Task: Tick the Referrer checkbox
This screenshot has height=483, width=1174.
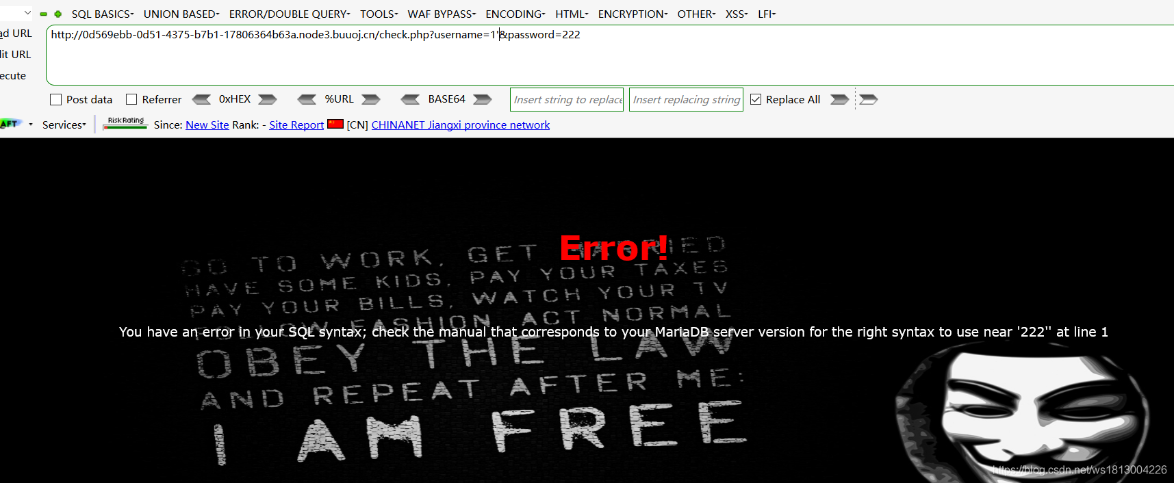Action: coord(131,100)
